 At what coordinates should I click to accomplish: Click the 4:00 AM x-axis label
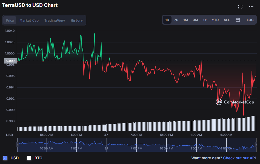(226, 135)
